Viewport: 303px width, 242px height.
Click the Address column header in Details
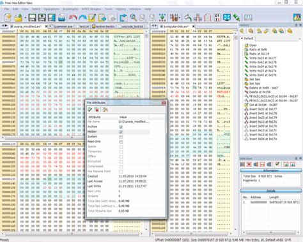[256, 197]
